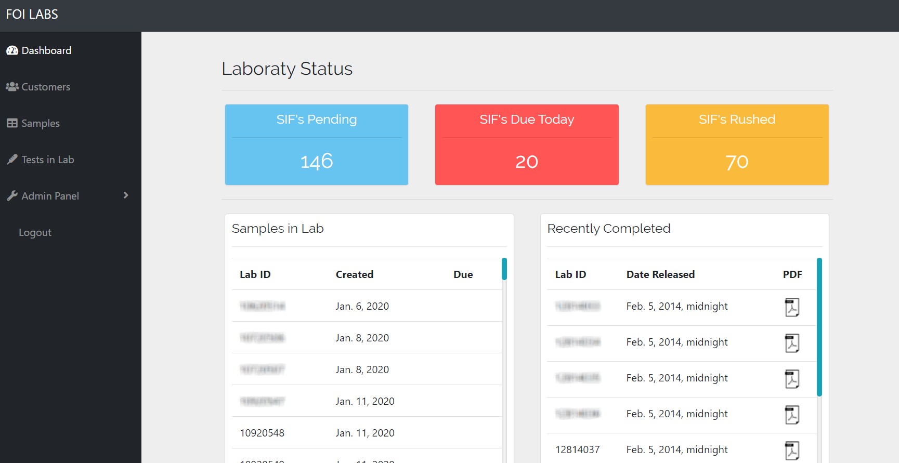Click the SIF's Rushed yellow card

coord(737,144)
